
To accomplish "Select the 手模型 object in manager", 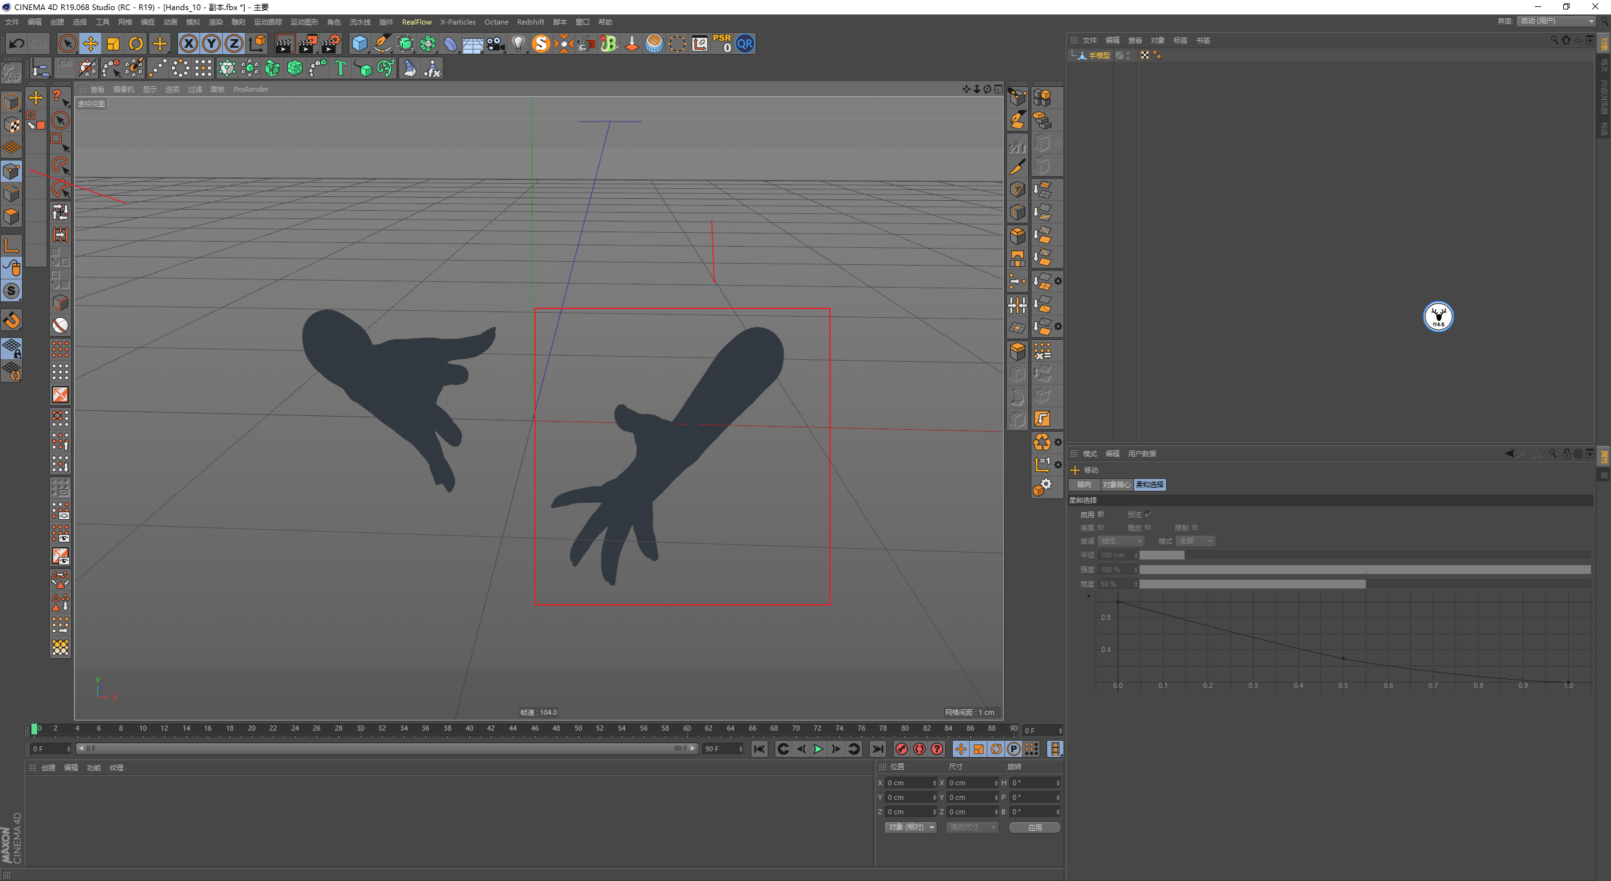I will (x=1099, y=55).
